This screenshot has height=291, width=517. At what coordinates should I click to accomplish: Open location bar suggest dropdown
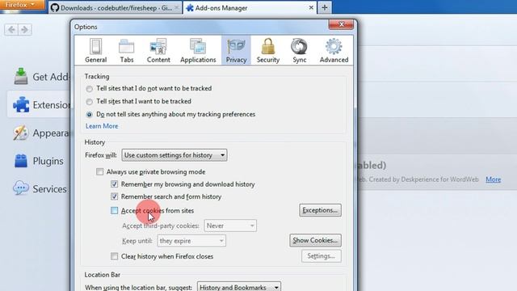click(239, 287)
